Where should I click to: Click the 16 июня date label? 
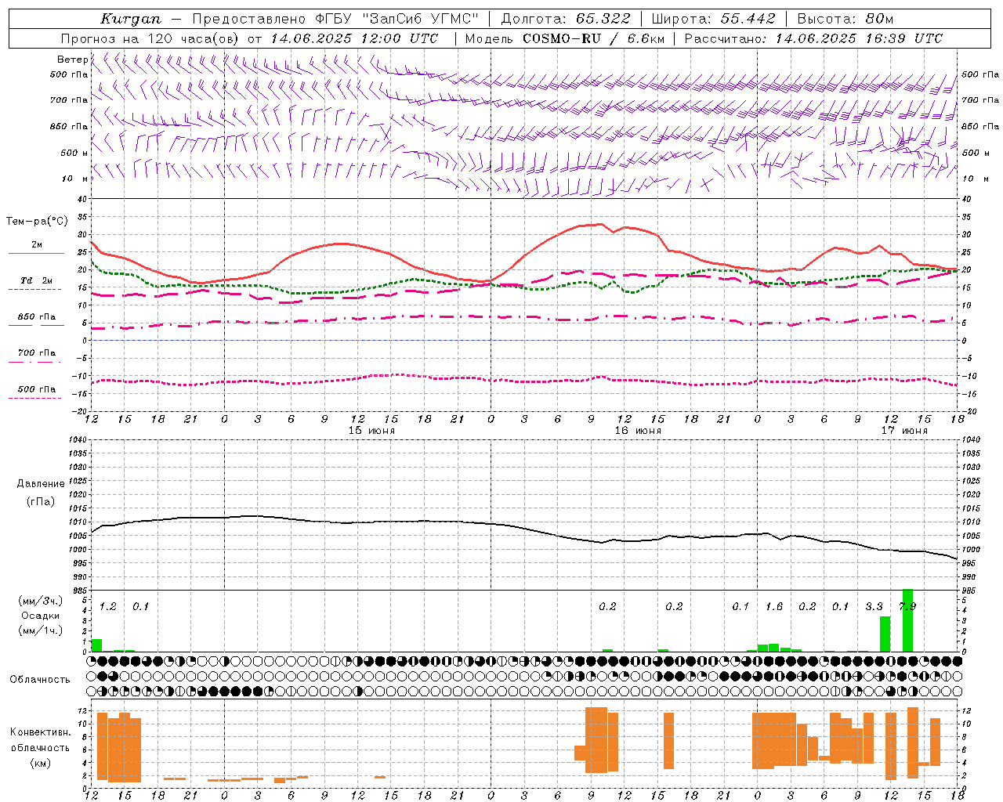(638, 431)
